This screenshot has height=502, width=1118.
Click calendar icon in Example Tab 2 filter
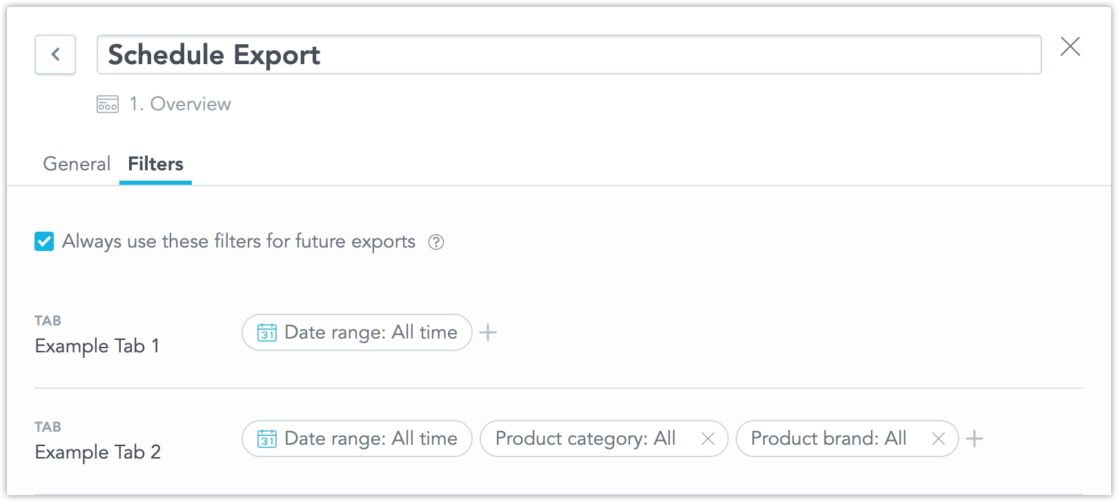point(267,439)
